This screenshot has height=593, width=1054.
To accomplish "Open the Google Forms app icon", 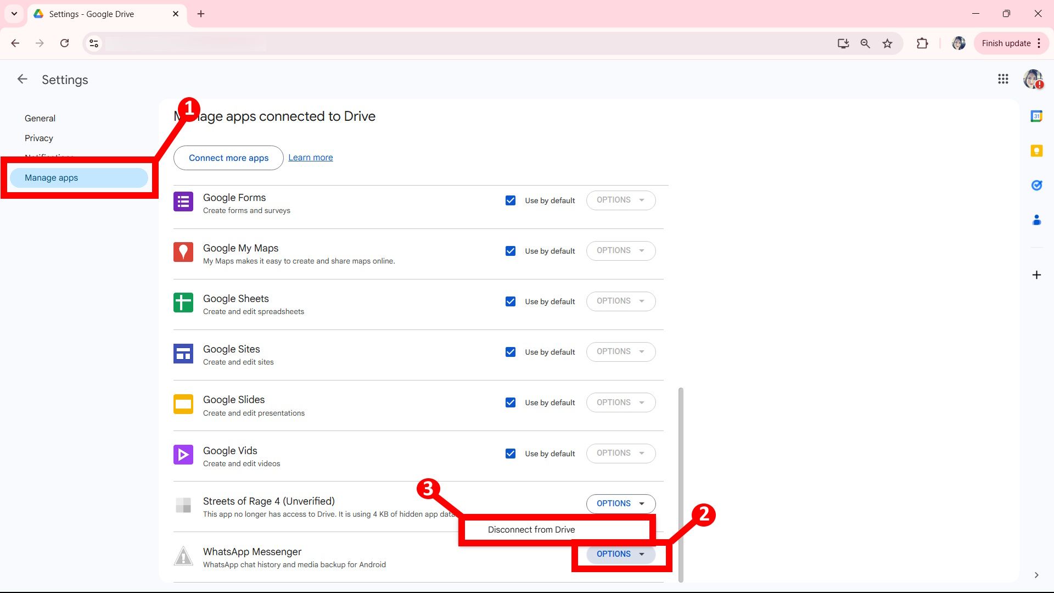I will [183, 202].
